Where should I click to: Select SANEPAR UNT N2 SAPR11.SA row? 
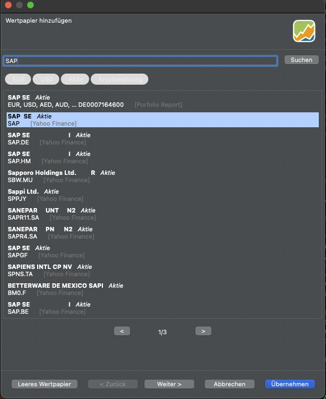click(x=163, y=214)
